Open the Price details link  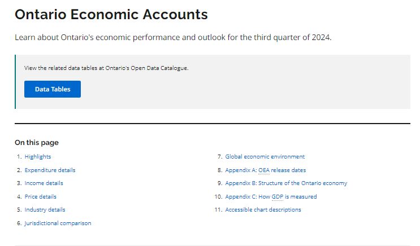pyautogui.click(x=41, y=197)
